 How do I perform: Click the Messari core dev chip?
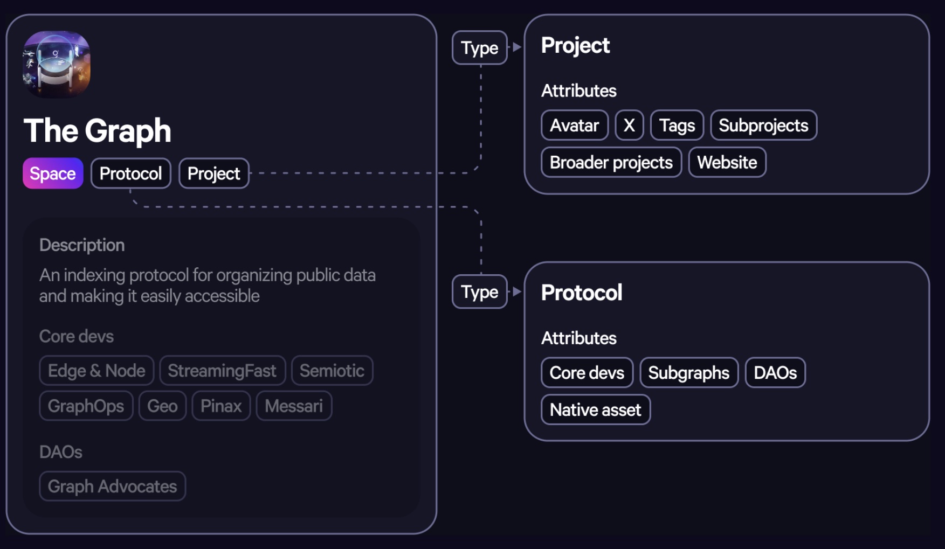coord(294,406)
